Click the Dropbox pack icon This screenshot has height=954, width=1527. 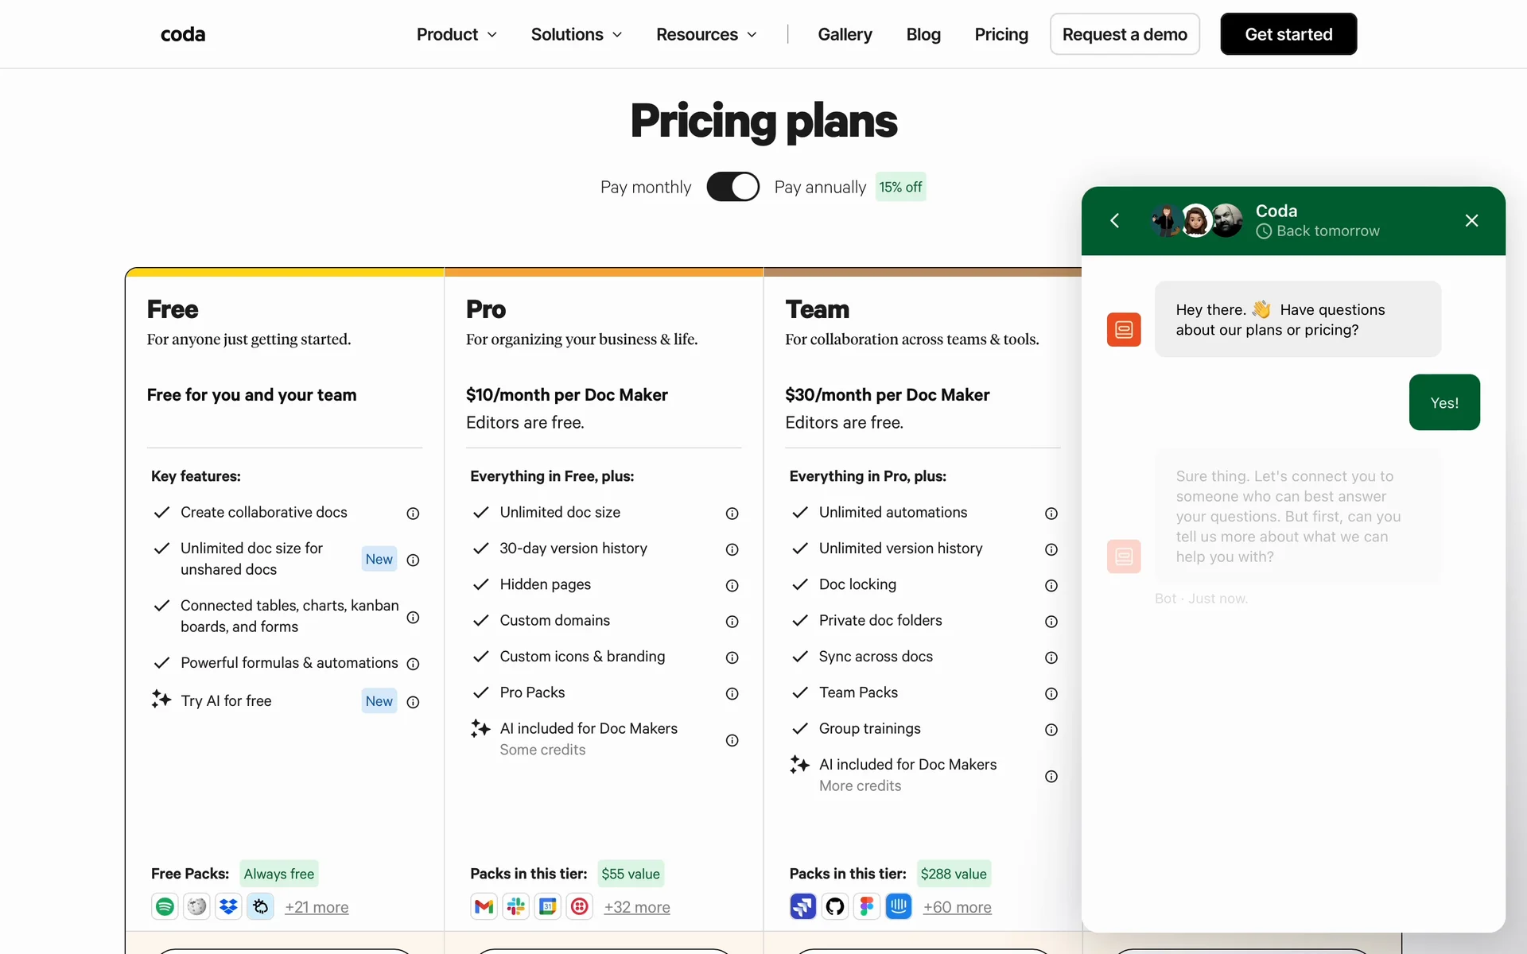pyautogui.click(x=229, y=906)
